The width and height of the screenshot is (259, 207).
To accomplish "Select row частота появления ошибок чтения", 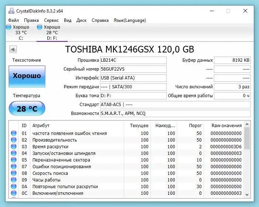I will click(x=126, y=133).
